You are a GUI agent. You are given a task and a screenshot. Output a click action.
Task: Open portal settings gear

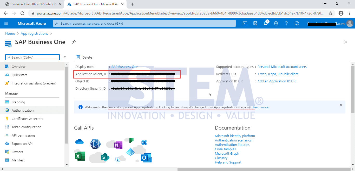[276, 23]
